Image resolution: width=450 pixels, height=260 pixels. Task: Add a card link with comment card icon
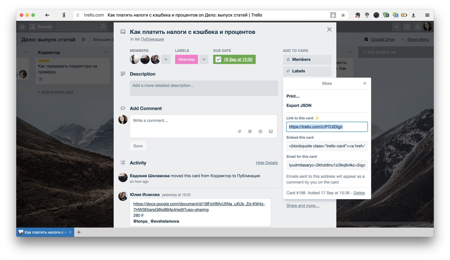[x=271, y=131]
